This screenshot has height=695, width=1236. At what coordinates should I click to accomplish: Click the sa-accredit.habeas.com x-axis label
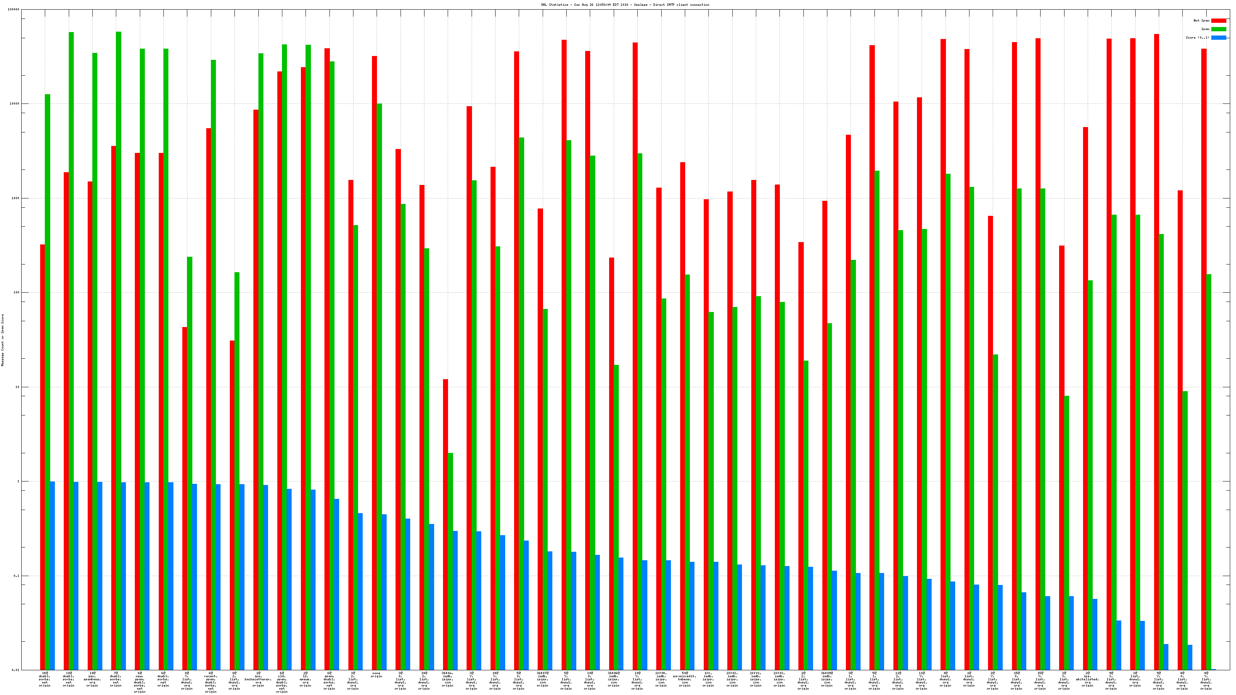[684, 679]
